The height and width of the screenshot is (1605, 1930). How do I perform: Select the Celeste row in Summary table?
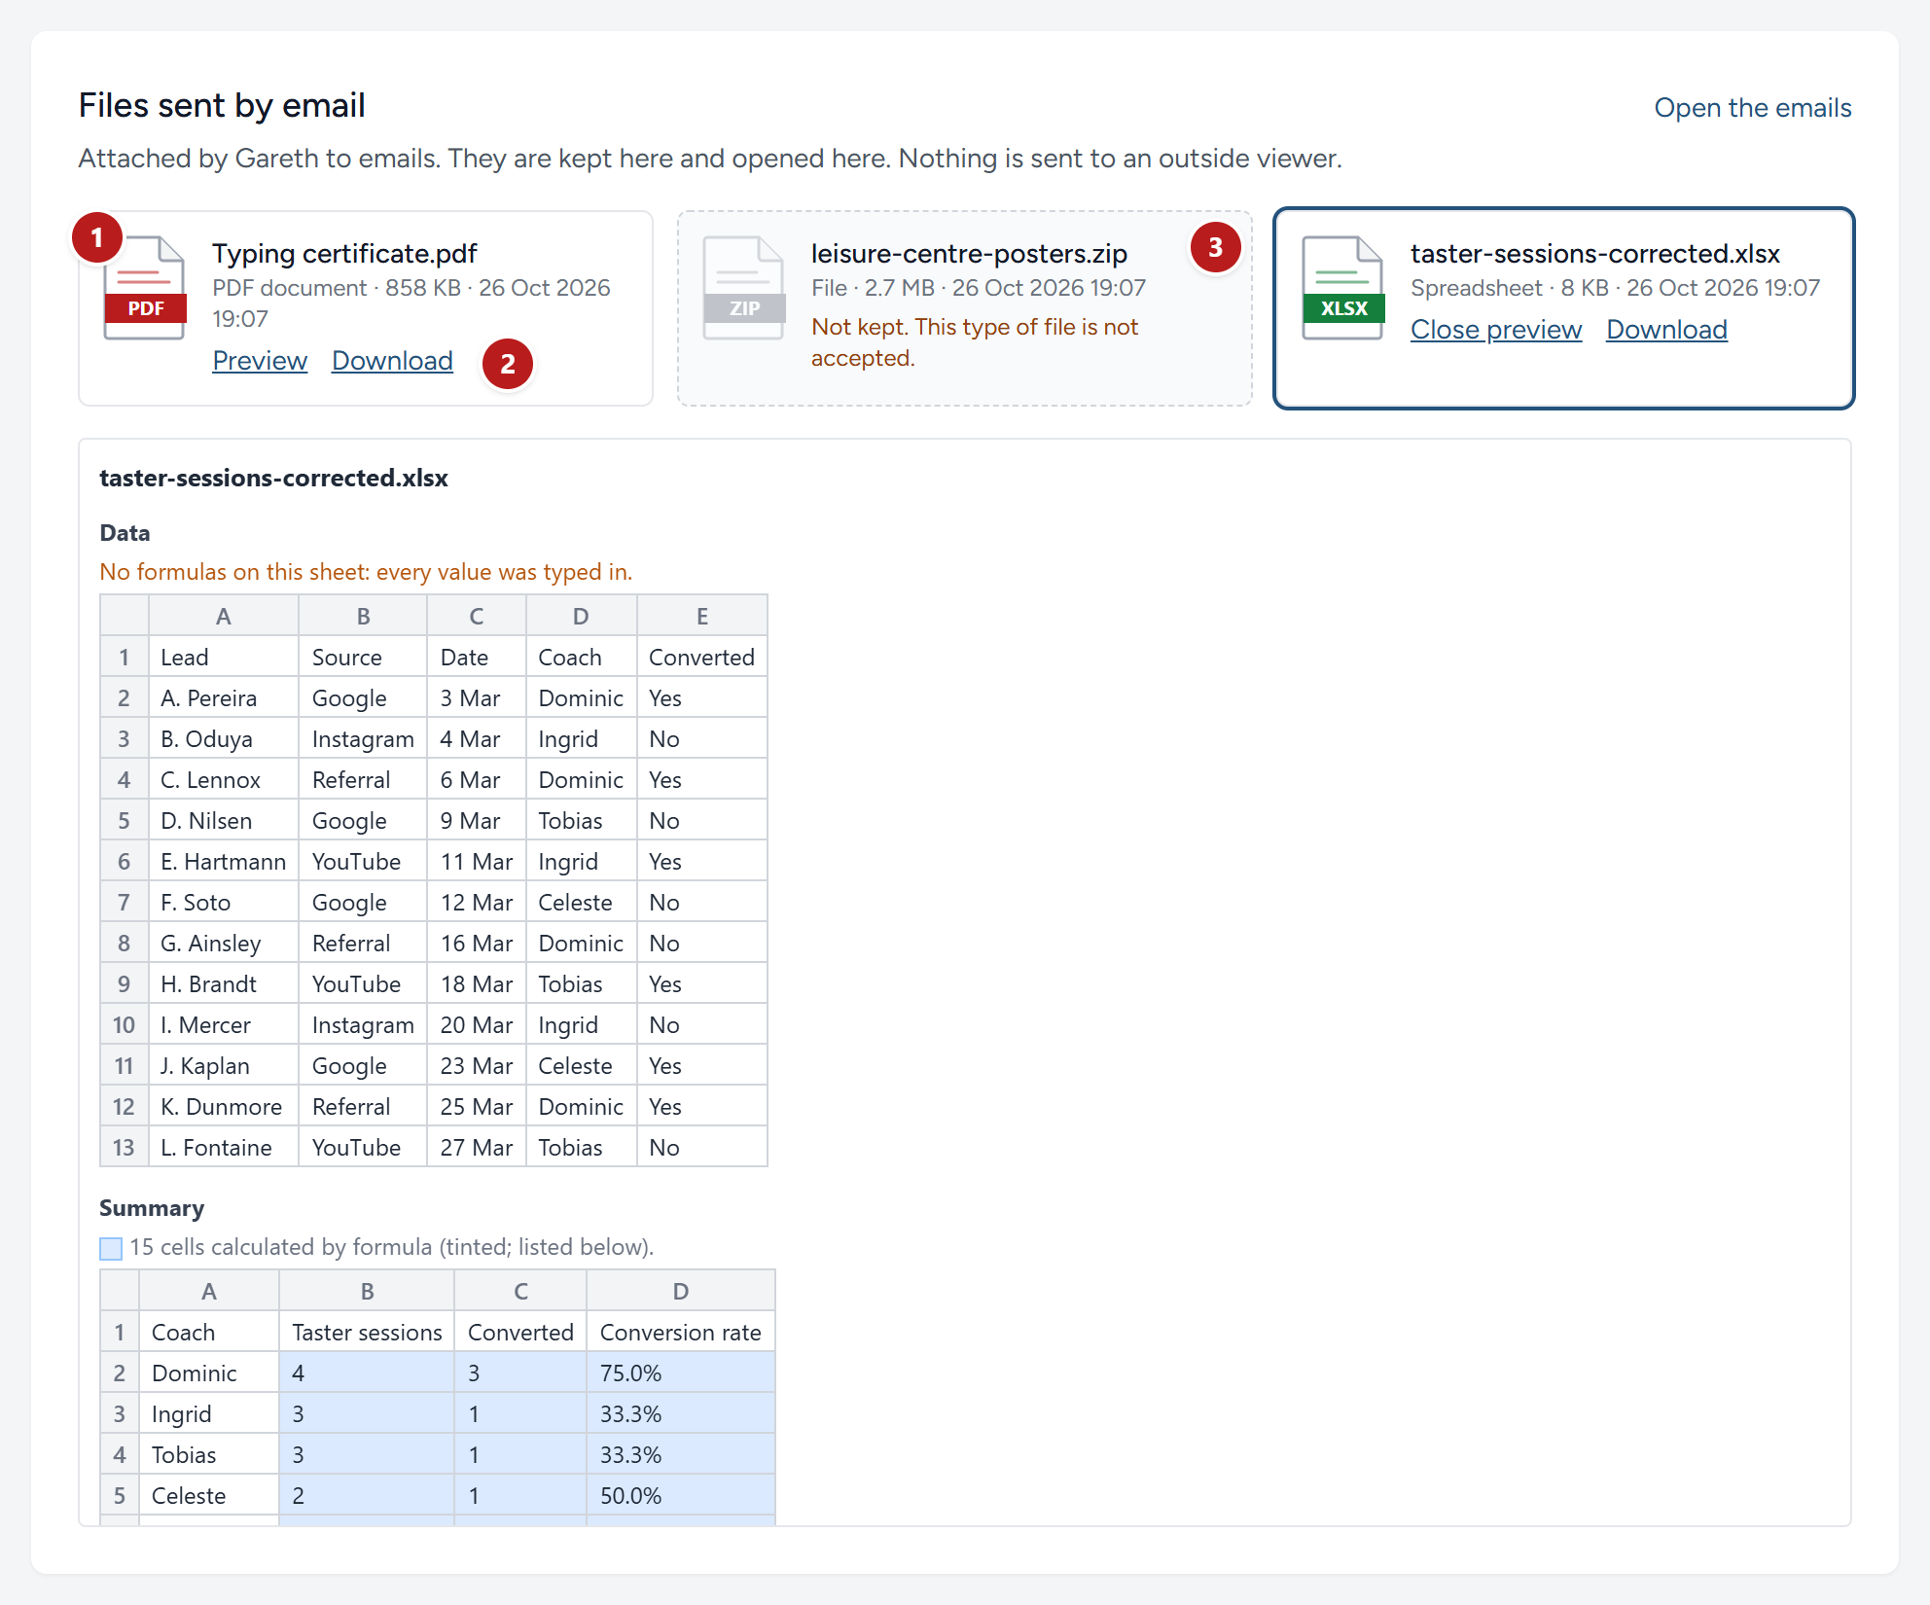[x=438, y=1496]
